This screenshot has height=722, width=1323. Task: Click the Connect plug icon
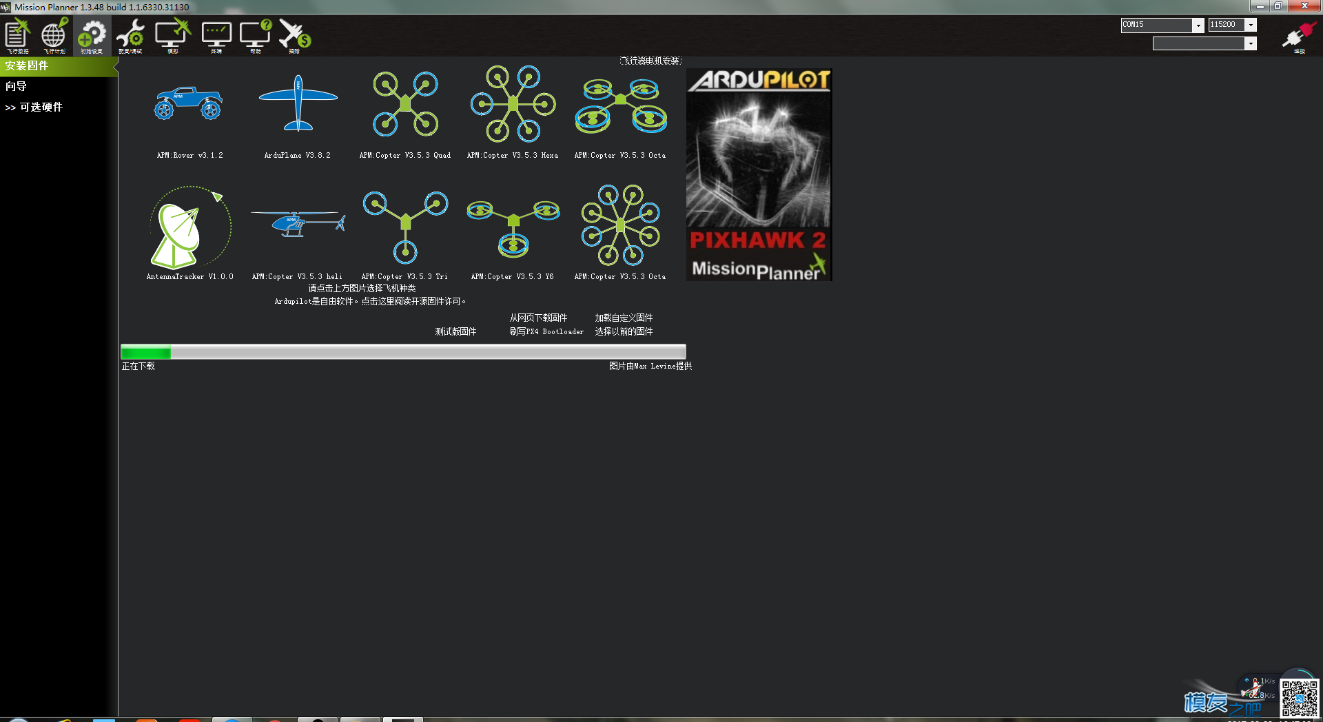tap(1299, 37)
